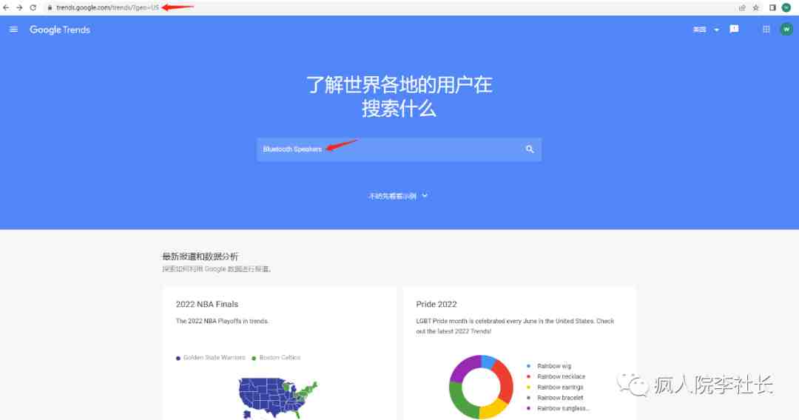Click the search box with Bluetooth Speakers

(x=399, y=149)
